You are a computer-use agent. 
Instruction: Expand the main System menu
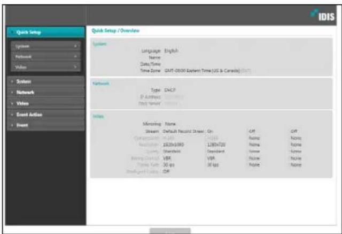click(46, 81)
